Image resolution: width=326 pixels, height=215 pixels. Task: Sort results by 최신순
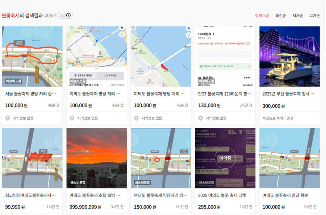point(281,16)
